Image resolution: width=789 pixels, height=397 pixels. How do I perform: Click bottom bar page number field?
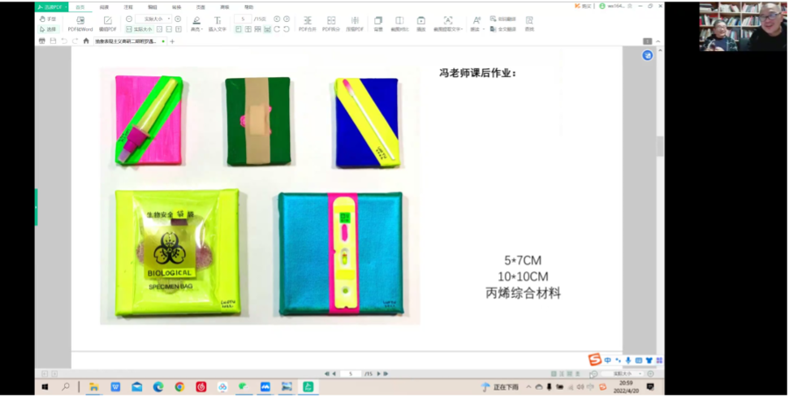[x=351, y=373]
